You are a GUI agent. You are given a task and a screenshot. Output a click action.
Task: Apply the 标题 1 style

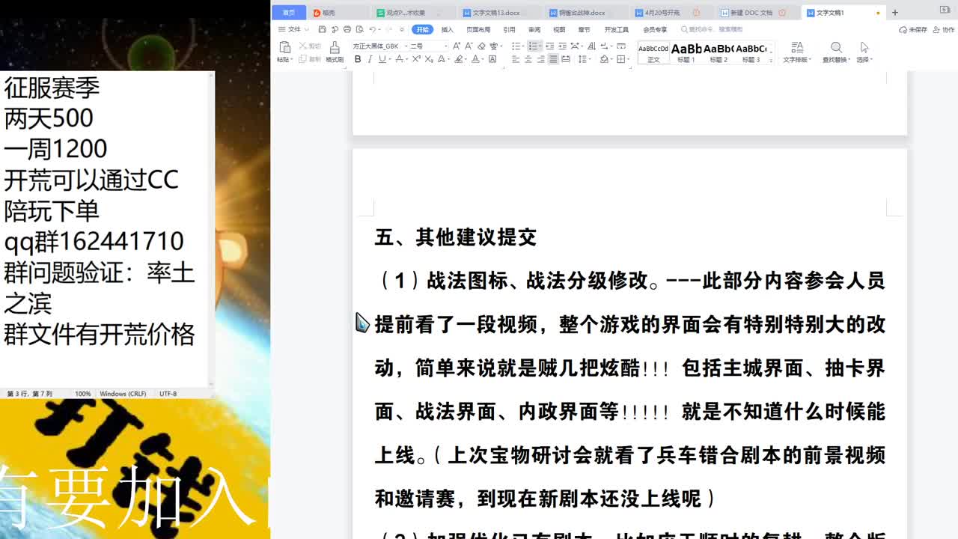tap(686, 53)
